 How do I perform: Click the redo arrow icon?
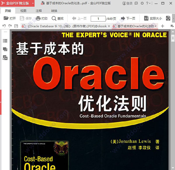[x=10, y=26]
